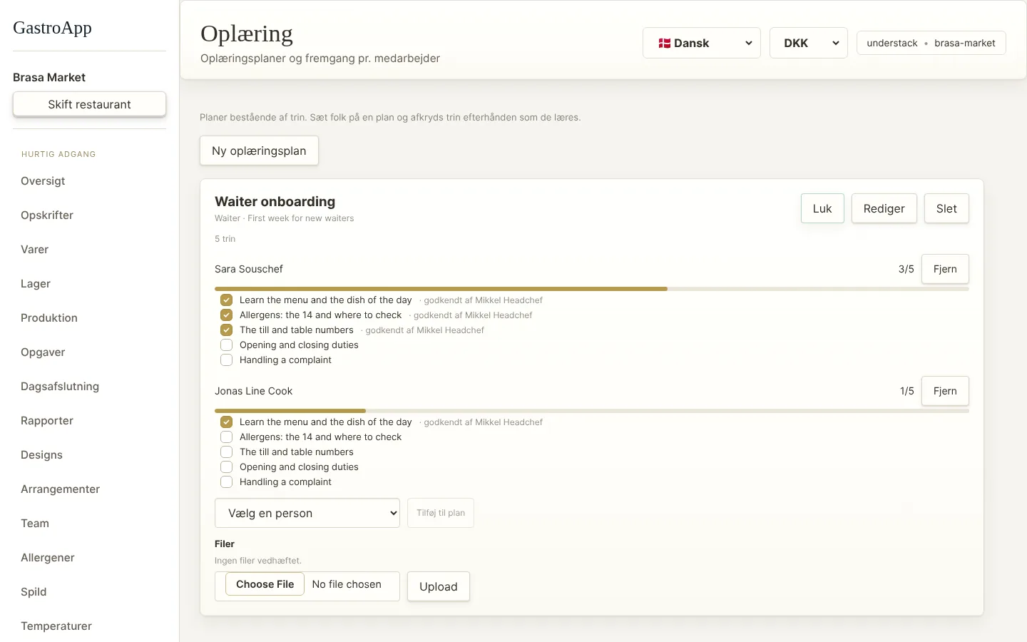1027x642 pixels.
Task: Remove Sara Souschef with Fjern
Action: pyautogui.click(x=945, y=269)
